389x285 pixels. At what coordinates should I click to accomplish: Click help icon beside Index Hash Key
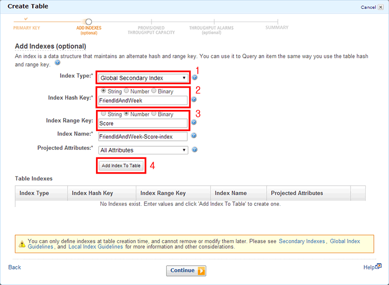[x=194, y=100]
